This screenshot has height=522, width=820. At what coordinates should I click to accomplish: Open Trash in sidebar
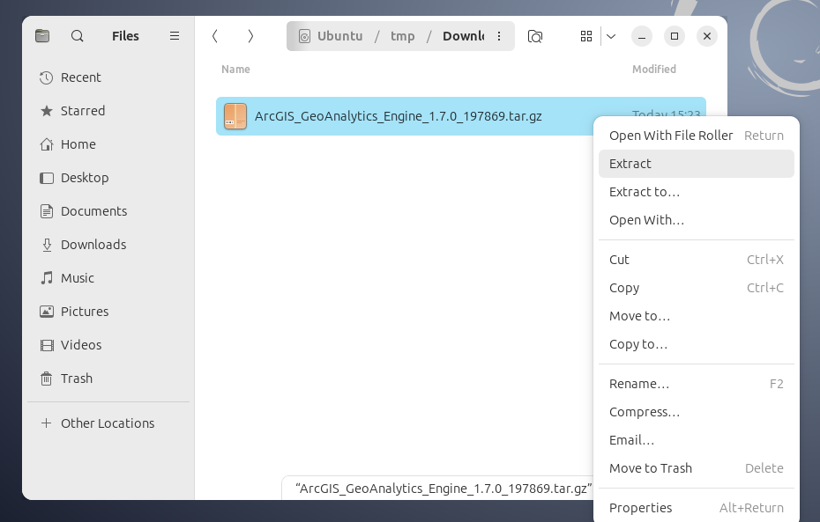(108, 378)
